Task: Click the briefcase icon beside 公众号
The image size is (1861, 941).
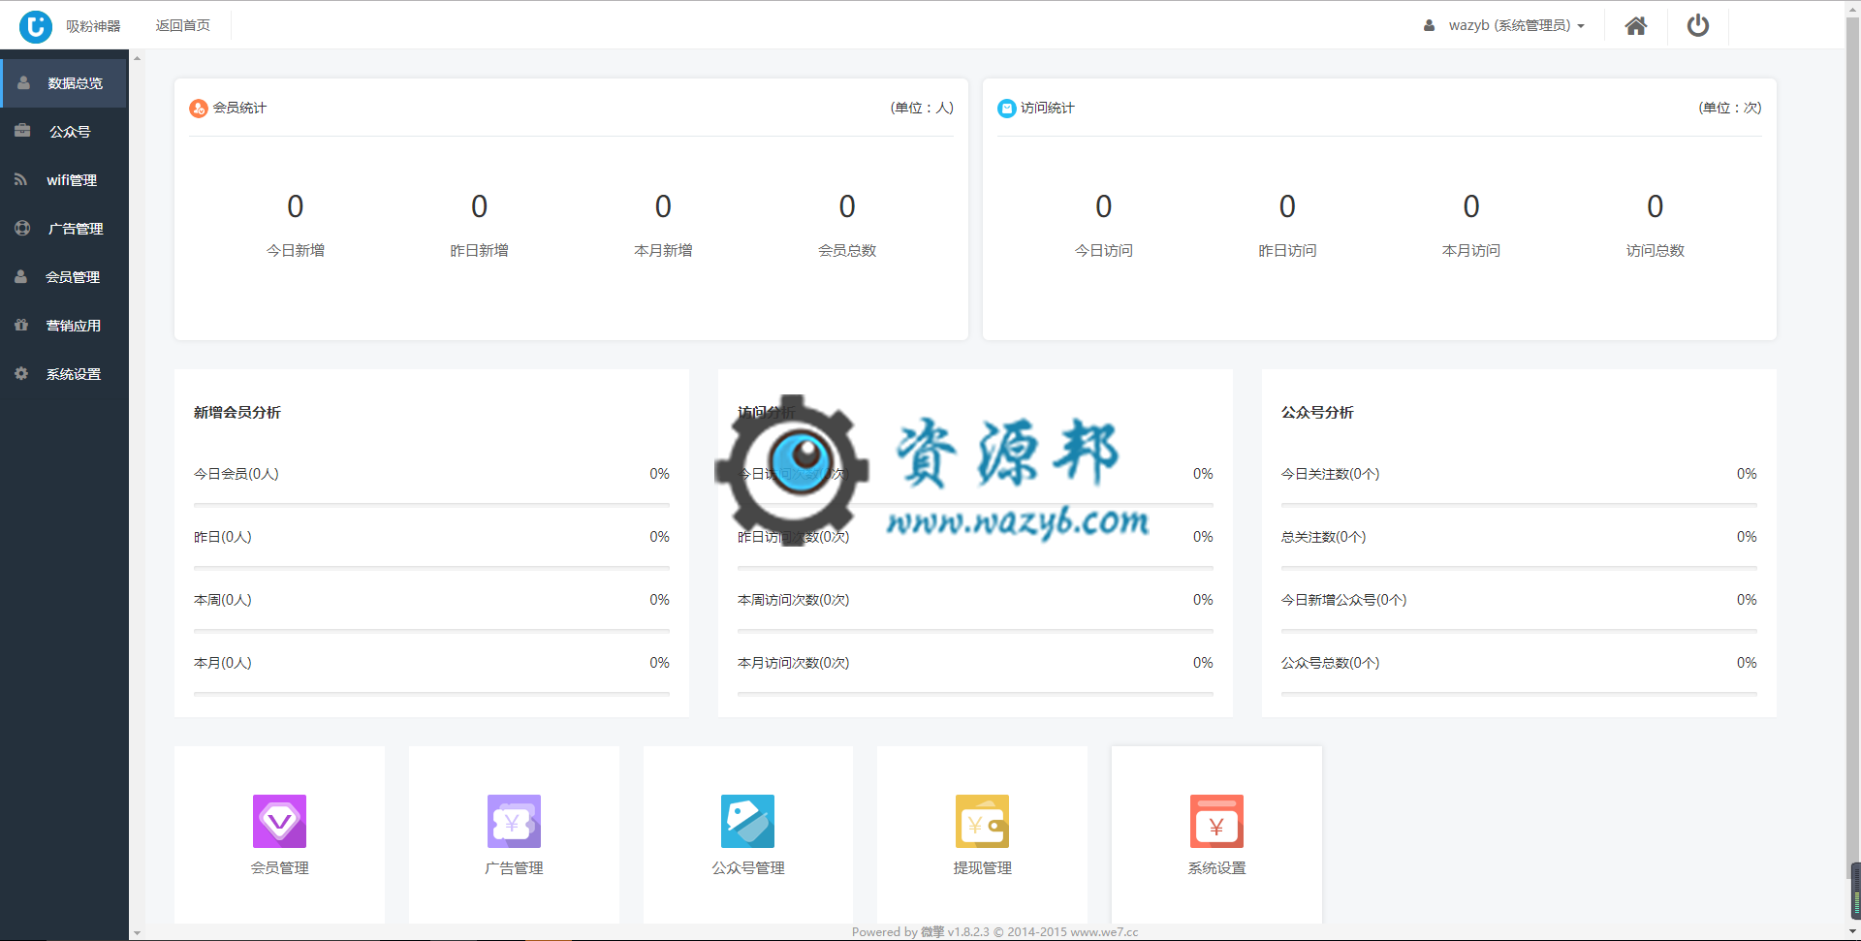Action: point(22,131)
